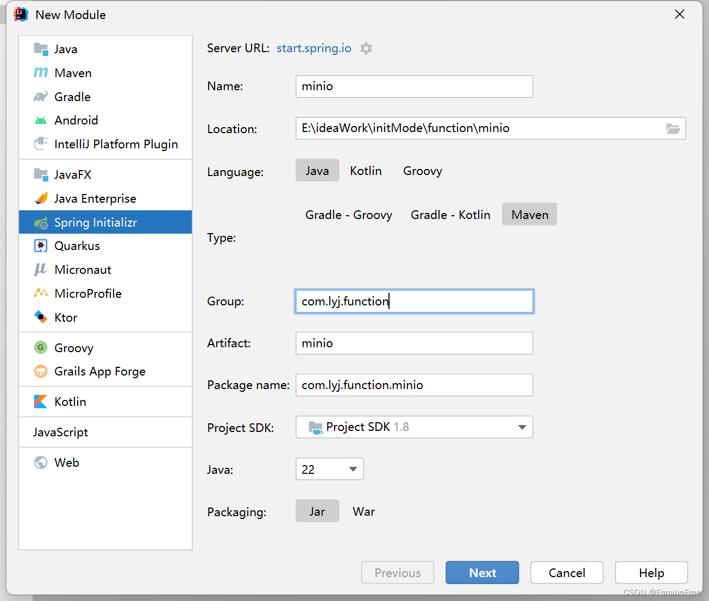The width and height of the screenshot is (709, 601).
Task: Click the MicroProfile icon
Action: coord(41,293)
